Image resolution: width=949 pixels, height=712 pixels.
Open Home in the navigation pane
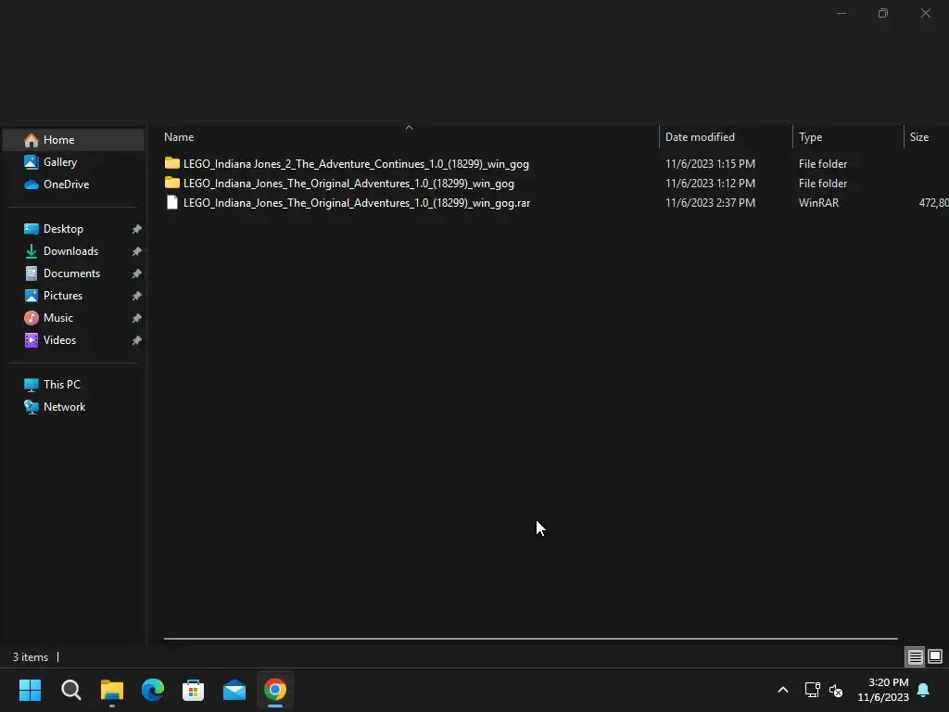(73, 140)
